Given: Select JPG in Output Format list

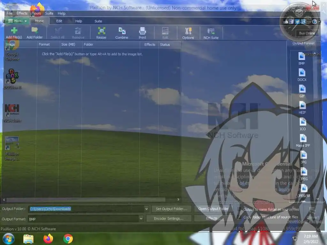Looking at the screenshot, I should tap(303, 157).
